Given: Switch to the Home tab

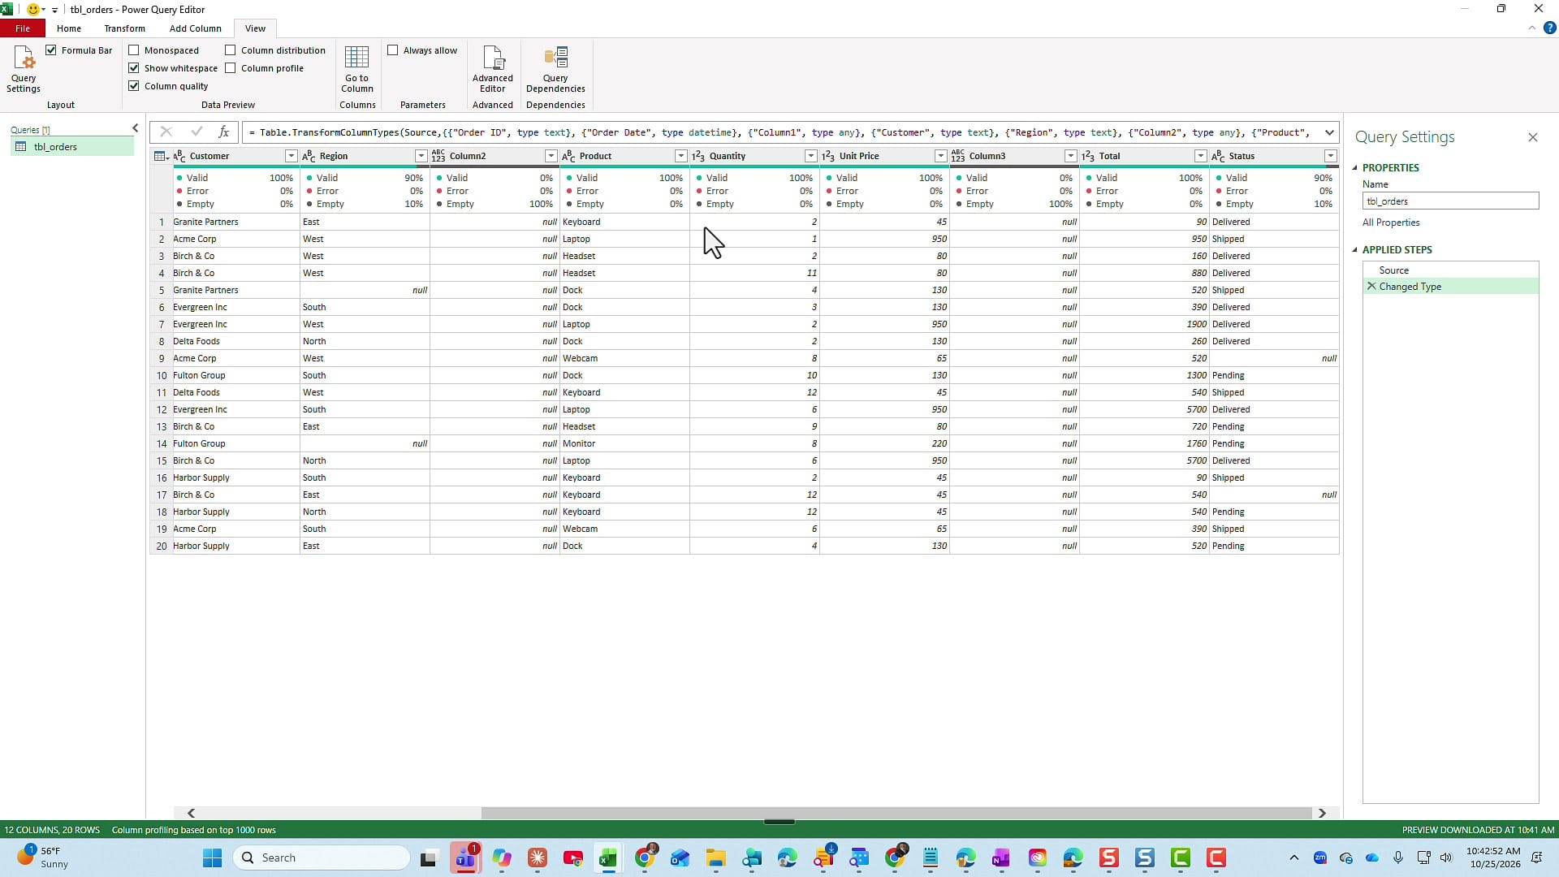Looking at the screenshot, I should click(69, 28).
